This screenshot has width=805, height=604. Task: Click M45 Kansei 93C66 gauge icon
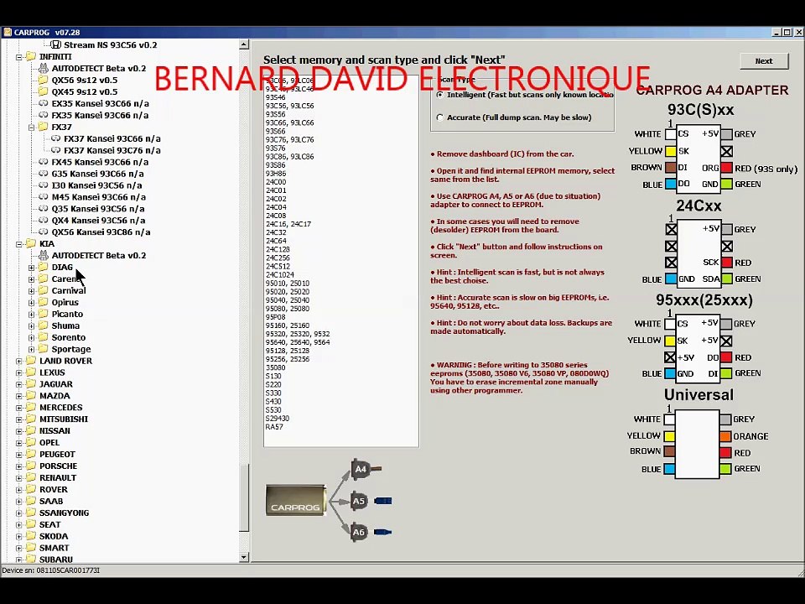point(44,196)
